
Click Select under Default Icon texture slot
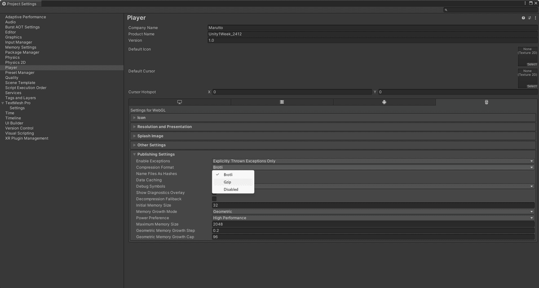coord(532,64)
